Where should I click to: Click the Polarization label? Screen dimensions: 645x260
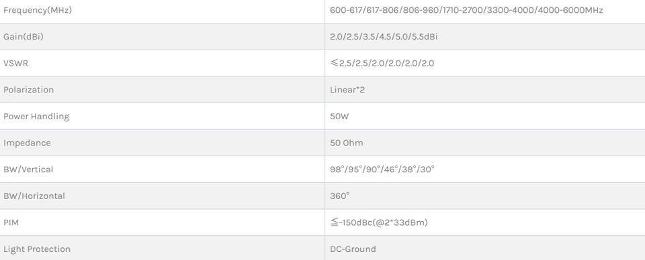tap(29, 90)
